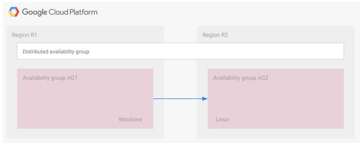Viewport: 360px width, 144px height.
Task: Select the Linux label in AG2
Action: [223, 119]
